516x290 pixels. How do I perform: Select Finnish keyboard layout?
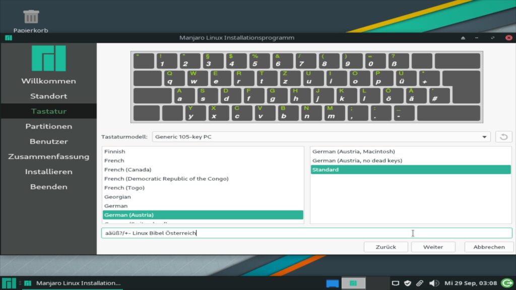[203, 152]
